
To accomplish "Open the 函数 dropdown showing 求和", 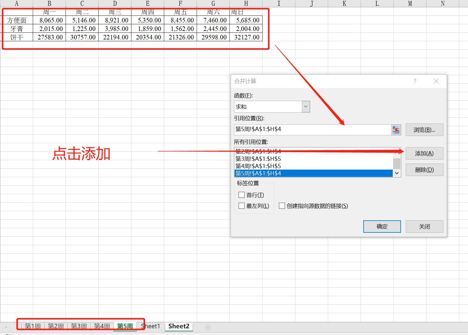I will [x=306, y=107].
